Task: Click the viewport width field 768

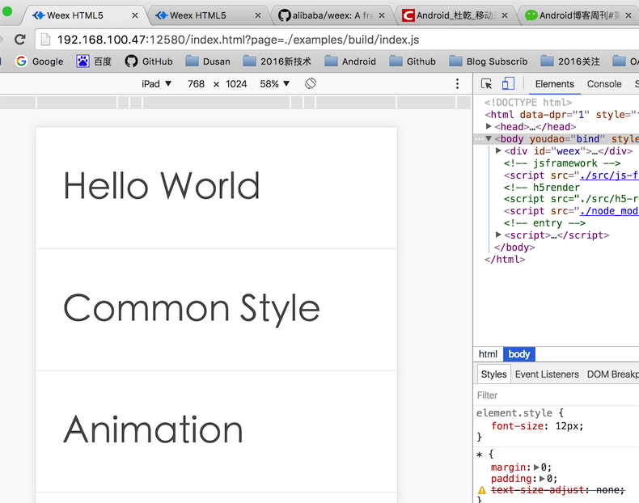Action: (x=196, y=84)
